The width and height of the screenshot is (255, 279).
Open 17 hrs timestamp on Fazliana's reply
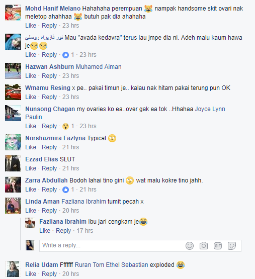click(x=85, y=231)
